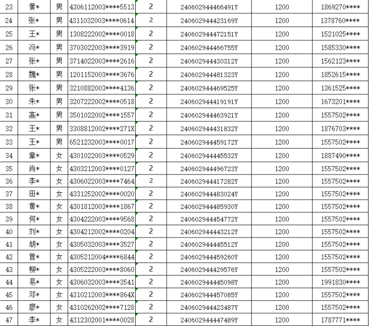The width and height of the screenshot is (369, 326).
Task: Select the 1200 amount in row 43
Action: pos(282,269)
